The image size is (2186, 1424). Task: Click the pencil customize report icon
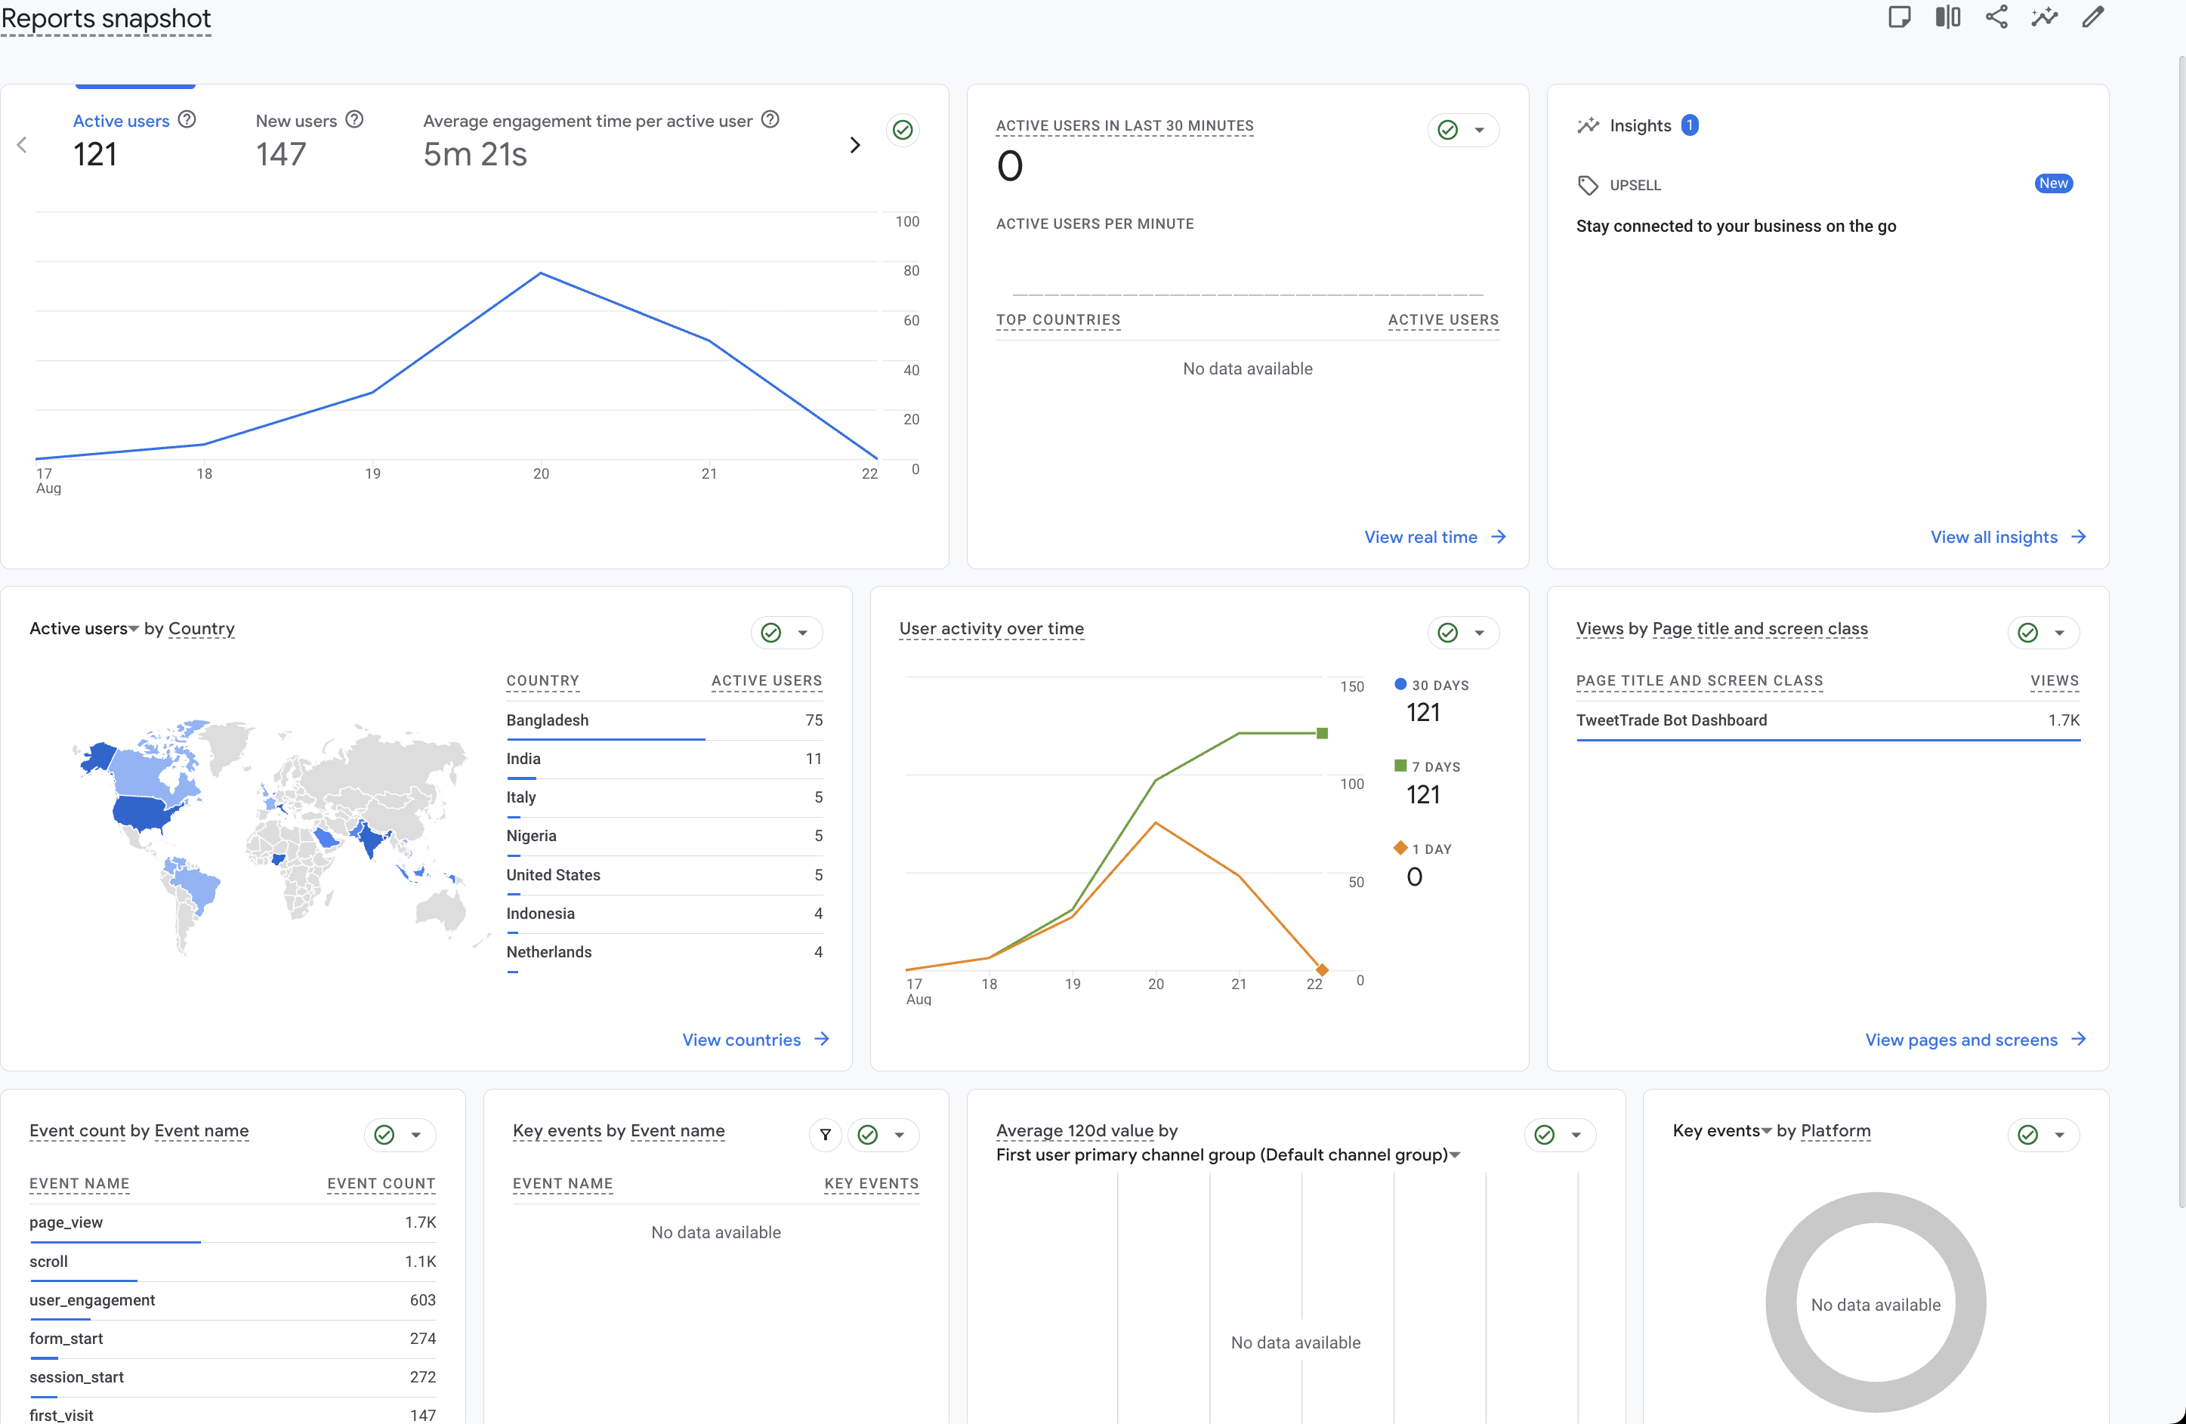coord(2093,17)
